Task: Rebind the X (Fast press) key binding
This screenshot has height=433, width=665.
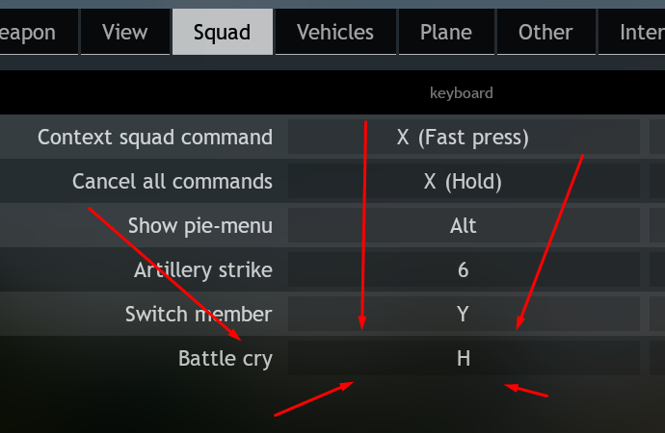Action: click(463, 138)
